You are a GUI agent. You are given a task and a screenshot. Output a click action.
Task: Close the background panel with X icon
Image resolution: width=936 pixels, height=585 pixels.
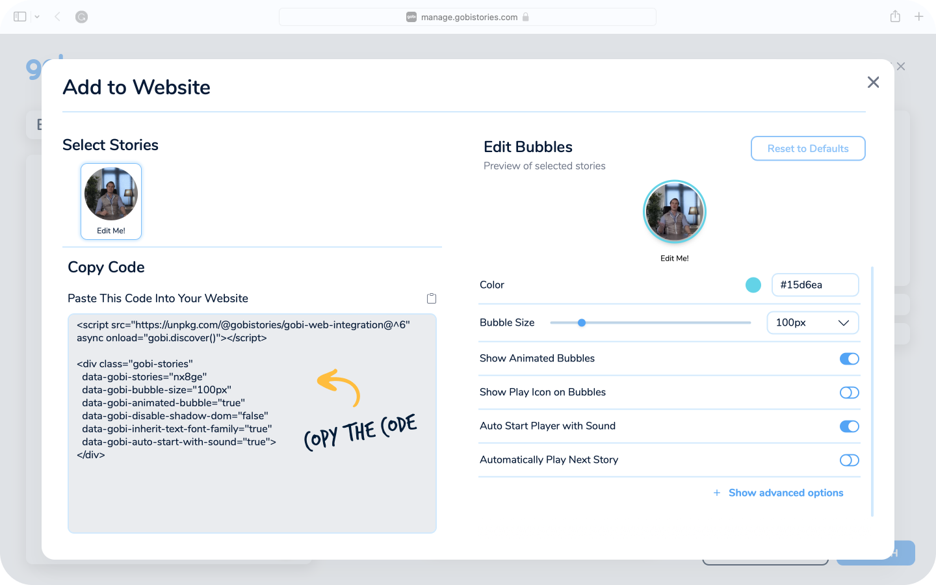coord(901,66)
